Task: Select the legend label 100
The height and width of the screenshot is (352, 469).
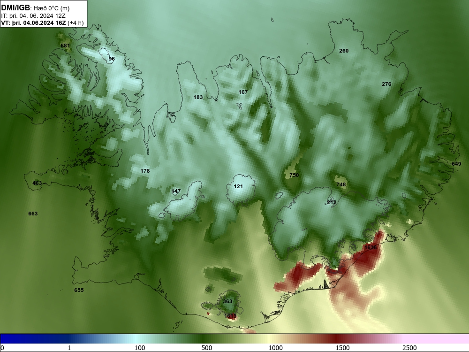Action: click(x=140, y=348)
